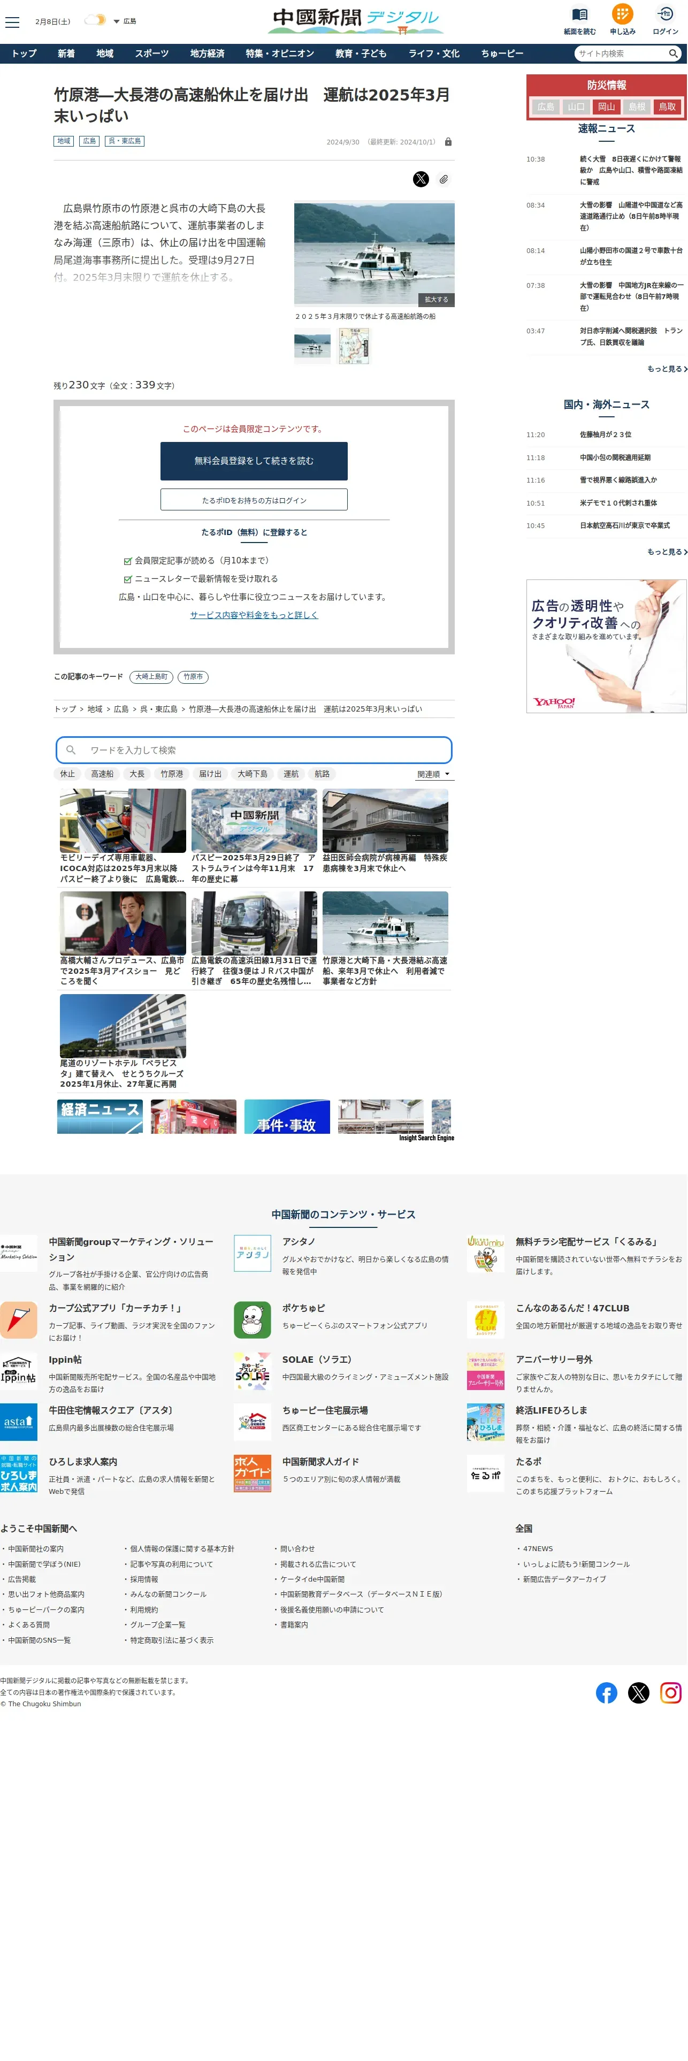
Task: Open the 高橋大輔さんプロデュース related article
Action: 123,938
